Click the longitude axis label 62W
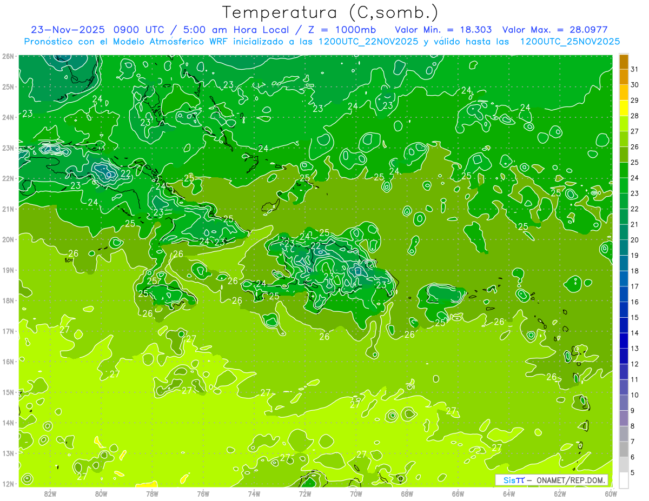The height and width of the screenshot is (501, 649). (560, 493)
